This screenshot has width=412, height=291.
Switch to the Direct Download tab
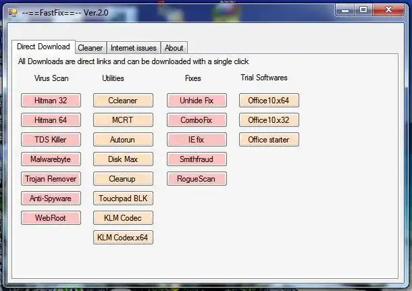pyautogui.click(x=43, y=47)
